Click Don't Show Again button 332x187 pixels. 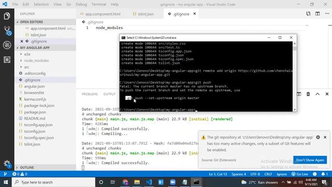click(x=310, y=160)
